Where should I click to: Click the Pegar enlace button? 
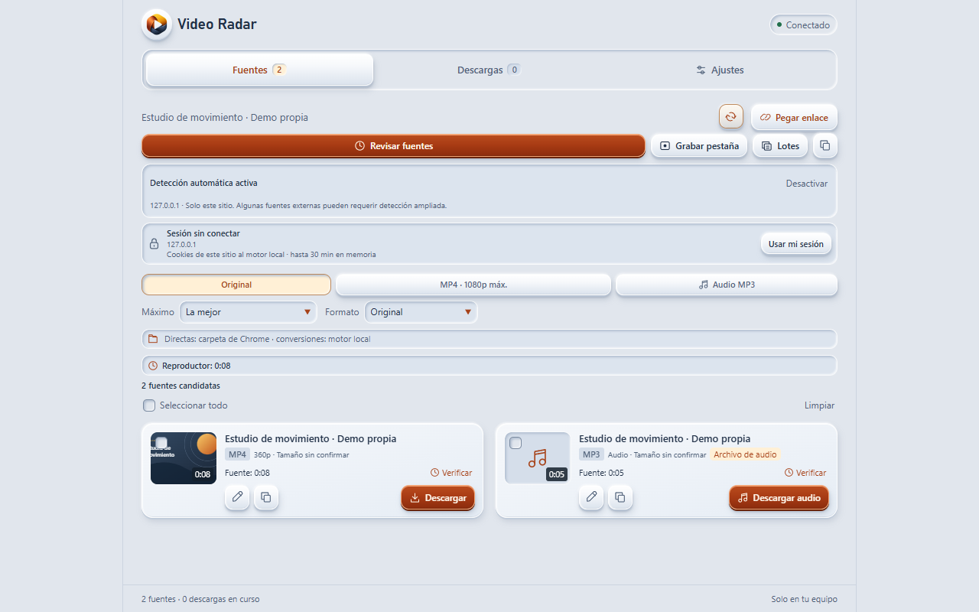(795, 117)
